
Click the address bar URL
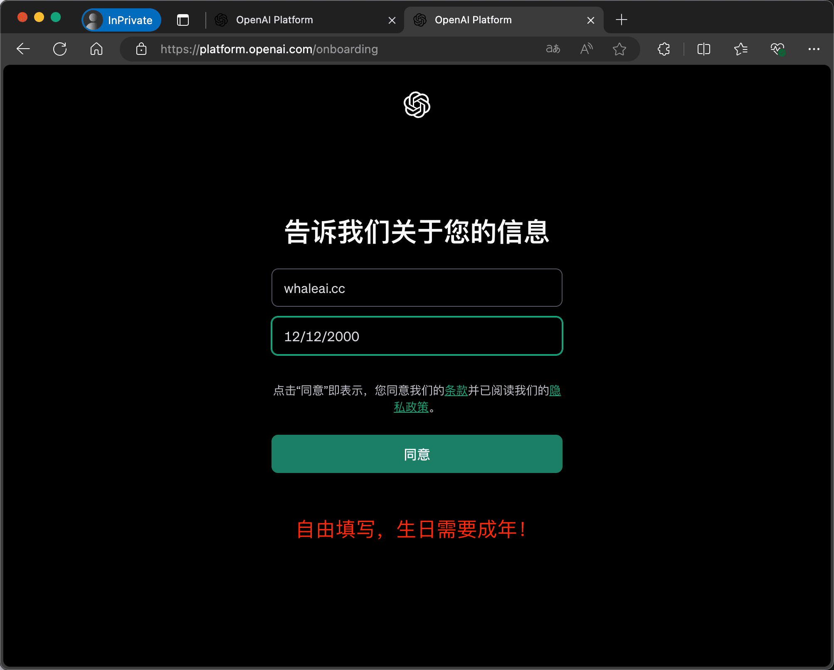coord(269,49)
